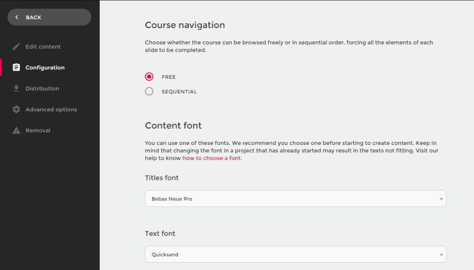The height and width of the screenshot is (270, 474).
Task: Click the Removal warning triangle icon
Action: tap(17, 131)
